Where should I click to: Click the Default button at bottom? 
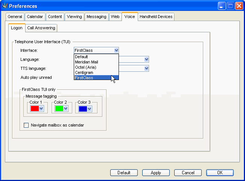pos(124,173)
